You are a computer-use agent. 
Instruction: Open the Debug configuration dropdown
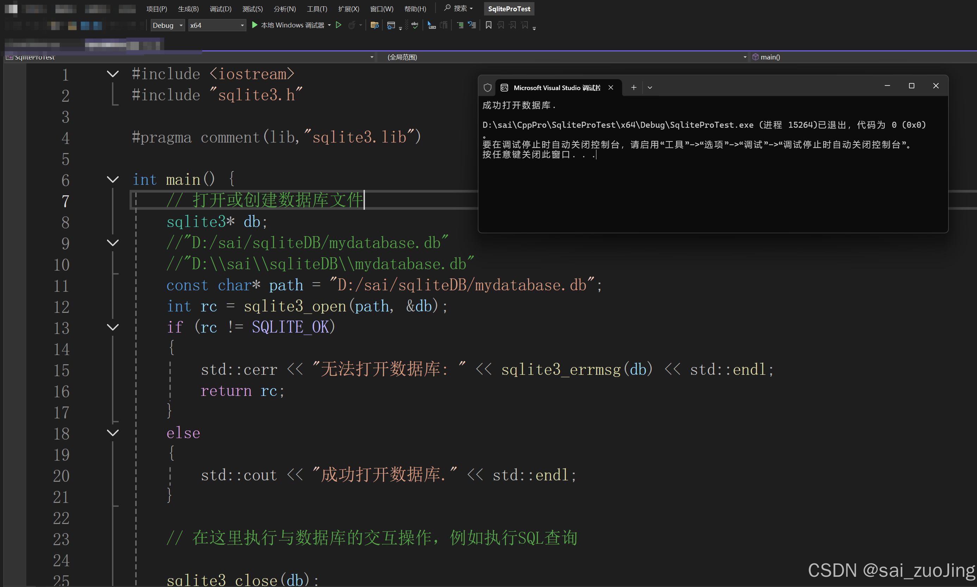tap(168, 25)
